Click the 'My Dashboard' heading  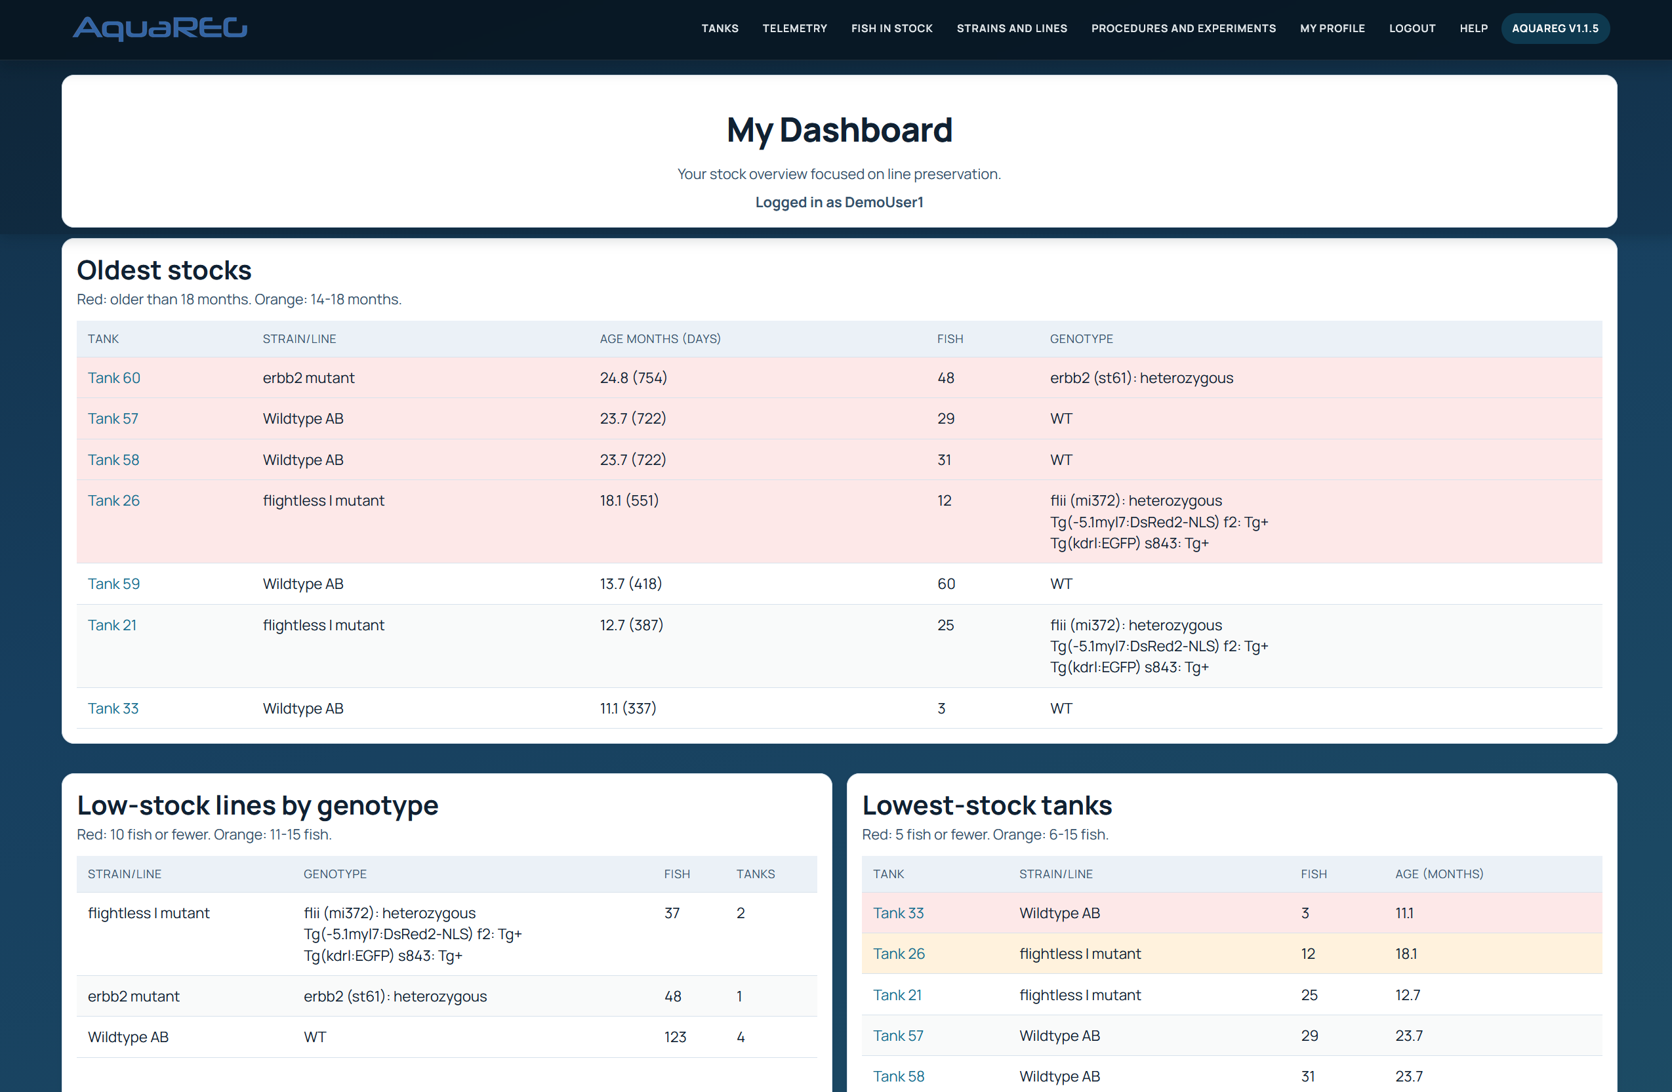coord(839,130)
